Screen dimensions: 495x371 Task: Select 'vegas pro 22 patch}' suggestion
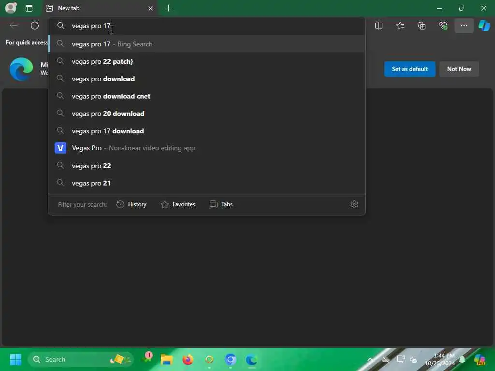point(207,61)
